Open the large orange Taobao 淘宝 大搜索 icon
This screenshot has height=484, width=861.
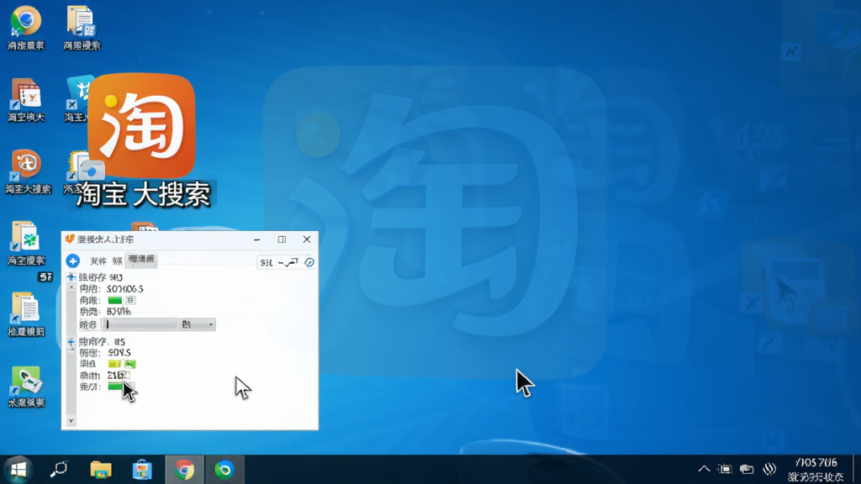[x=141, y=126]
